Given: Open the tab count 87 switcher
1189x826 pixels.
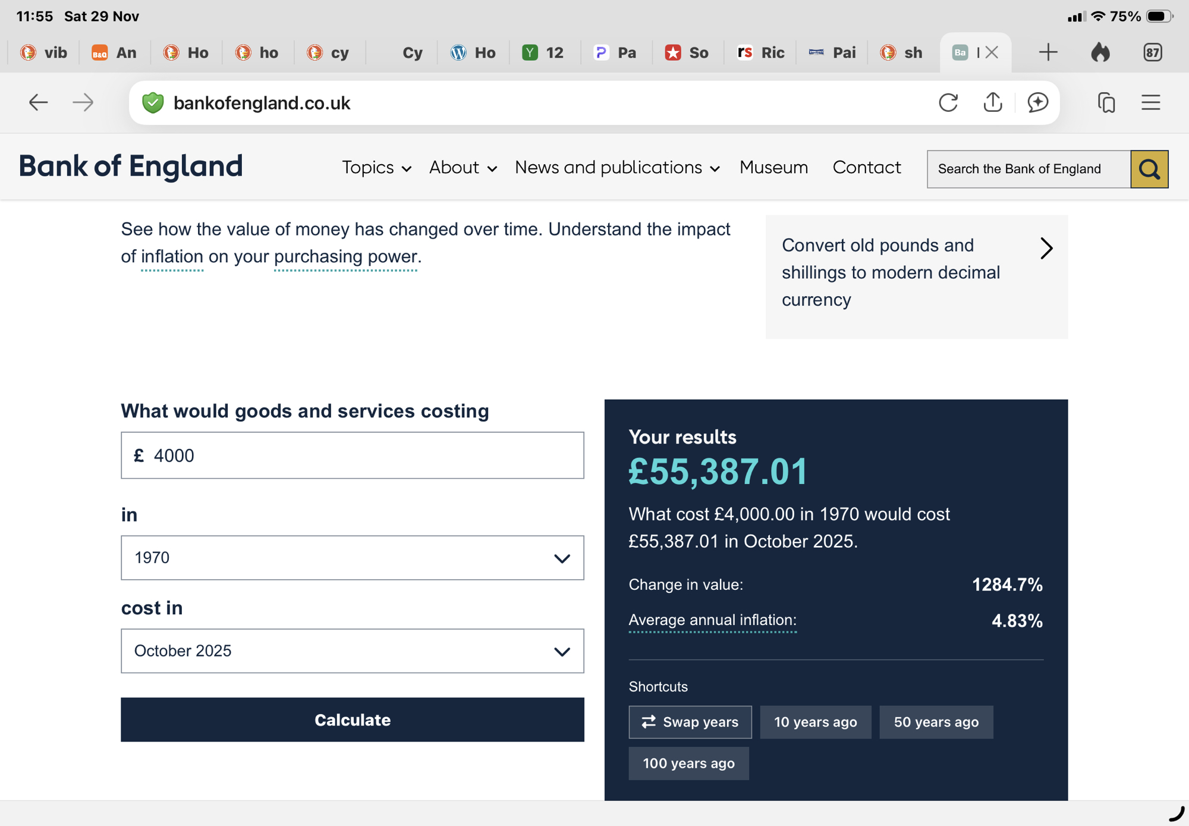Looking at the screenshot, I should (1152, 52).
